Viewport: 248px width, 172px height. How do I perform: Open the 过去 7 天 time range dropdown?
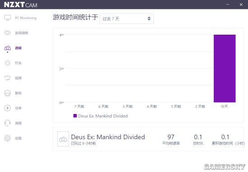(x=127, y=18)
